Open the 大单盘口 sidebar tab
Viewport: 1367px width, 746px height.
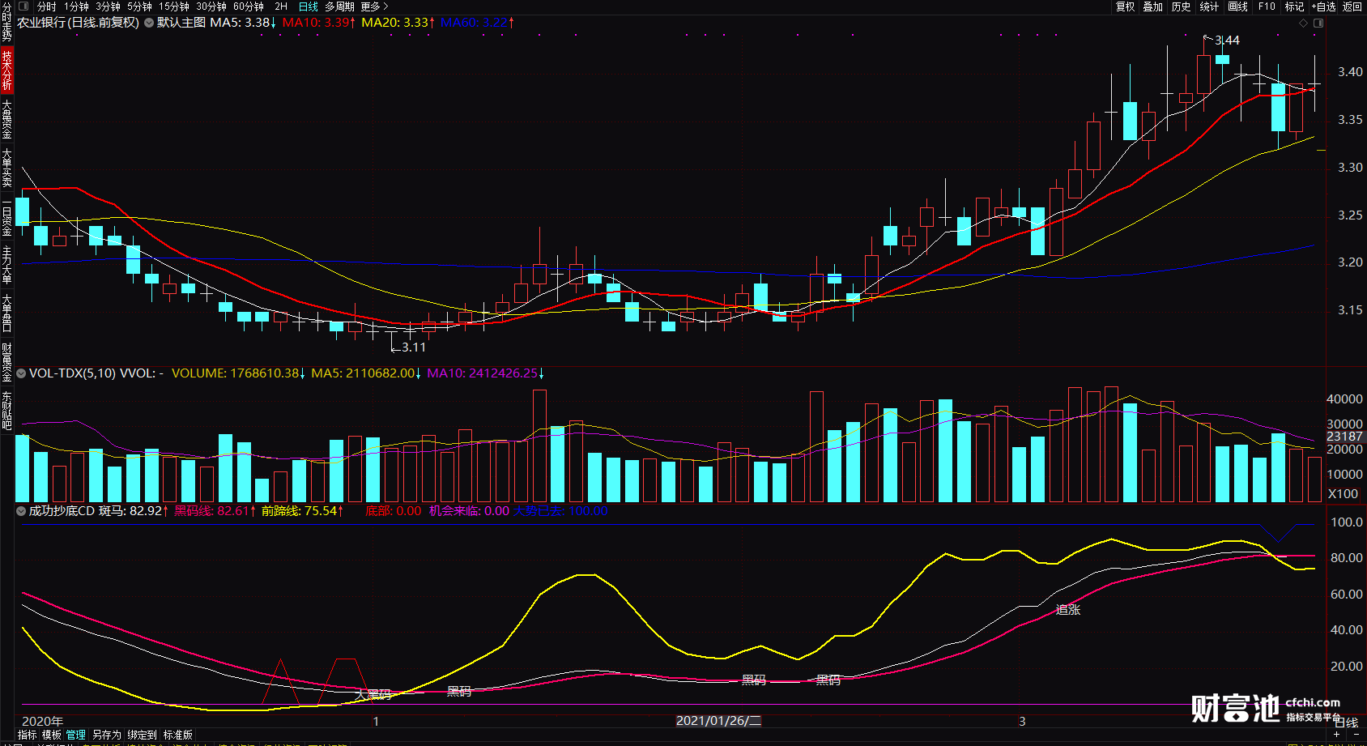[6, 313]
